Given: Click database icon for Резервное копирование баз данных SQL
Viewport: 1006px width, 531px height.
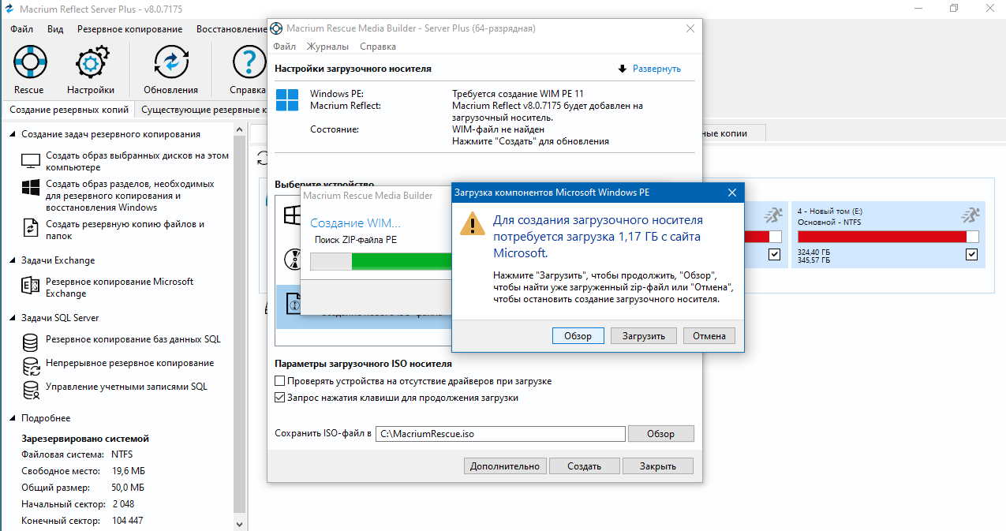Looking at the screenshot, I should click(31, 342).
